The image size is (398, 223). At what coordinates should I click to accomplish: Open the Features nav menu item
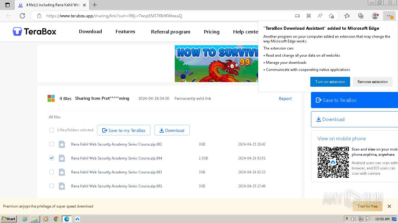[125, 32]
